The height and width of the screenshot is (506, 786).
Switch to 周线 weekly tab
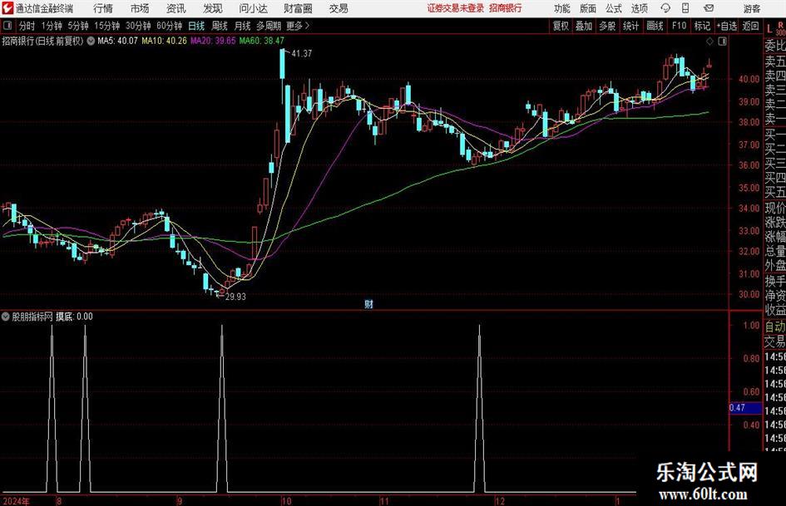pyautogui.click(x=219, y=26)
